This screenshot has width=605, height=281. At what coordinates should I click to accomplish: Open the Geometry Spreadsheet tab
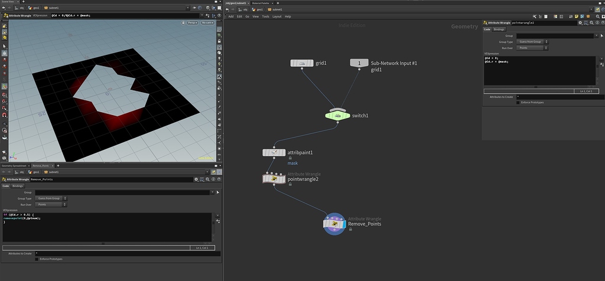point(15,166)
